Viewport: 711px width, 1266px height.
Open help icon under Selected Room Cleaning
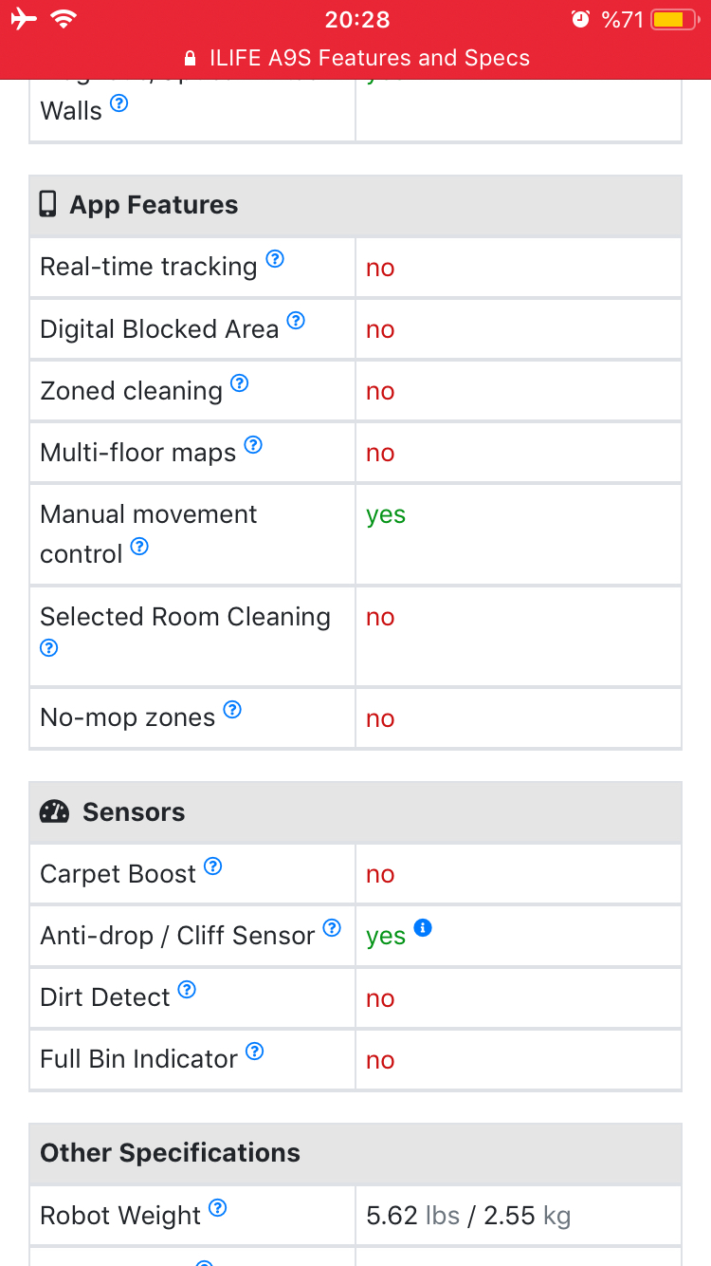point(49,647)
